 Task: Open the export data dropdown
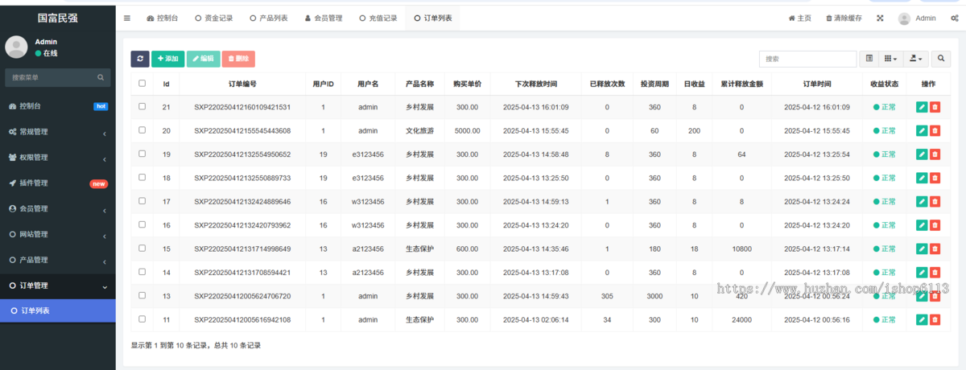click(915, 59)
